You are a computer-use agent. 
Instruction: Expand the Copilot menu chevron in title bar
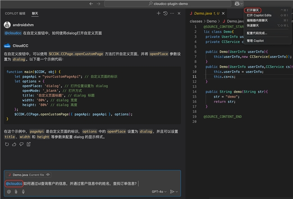click(x=241, y=4)
